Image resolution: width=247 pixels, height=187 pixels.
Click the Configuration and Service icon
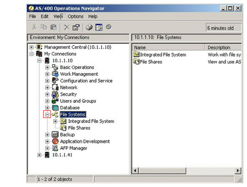pos(55,80)
